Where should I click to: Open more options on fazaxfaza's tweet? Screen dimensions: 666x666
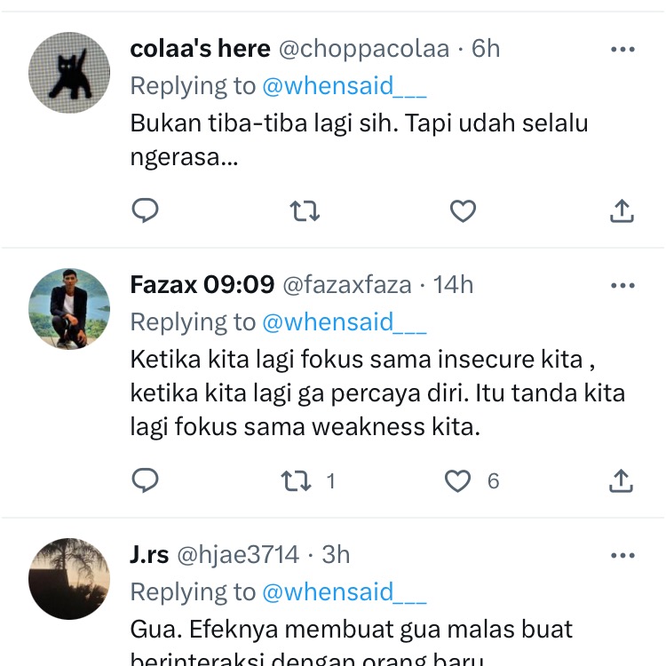[x=622, y=285]
